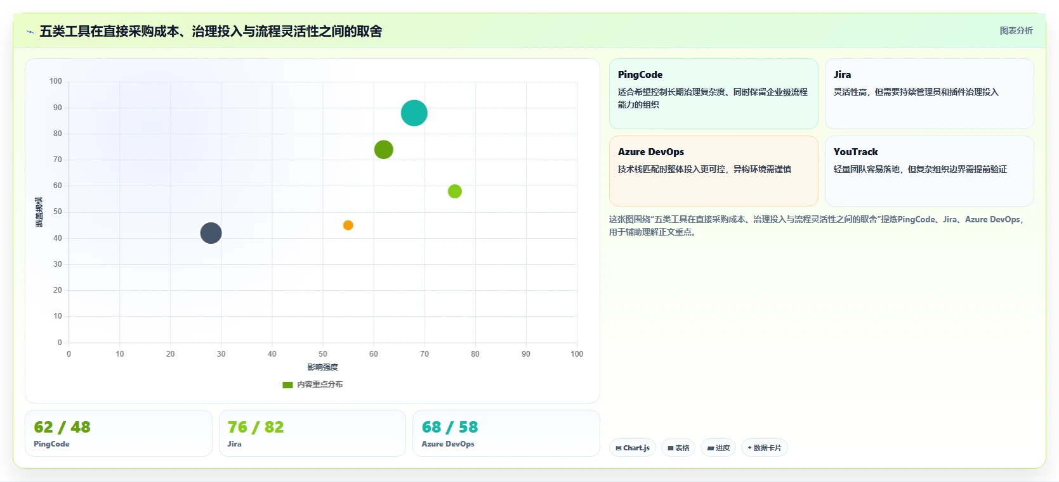Click the 表格 tag
The width and height of the screenshot is (1059, 482).
pos(678,448)
